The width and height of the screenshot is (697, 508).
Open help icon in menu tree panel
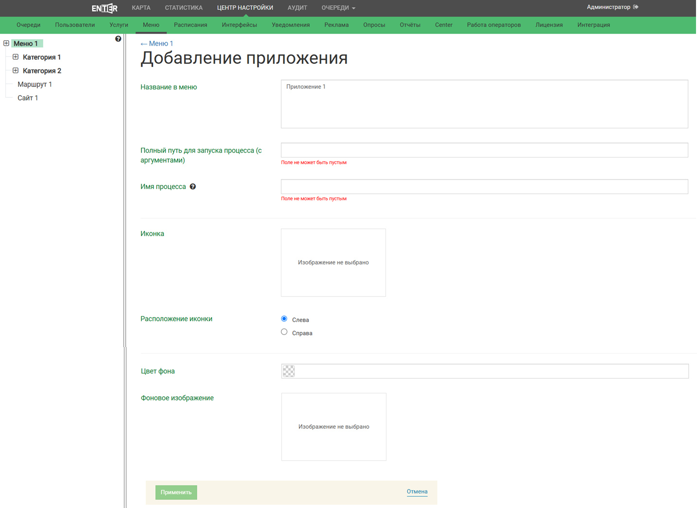coord(118,39)
